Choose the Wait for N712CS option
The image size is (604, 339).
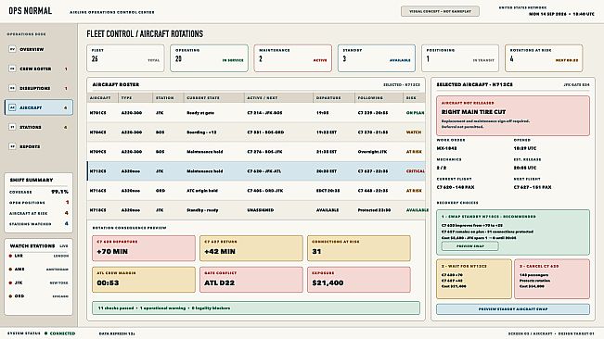click(x=474, y=279)
